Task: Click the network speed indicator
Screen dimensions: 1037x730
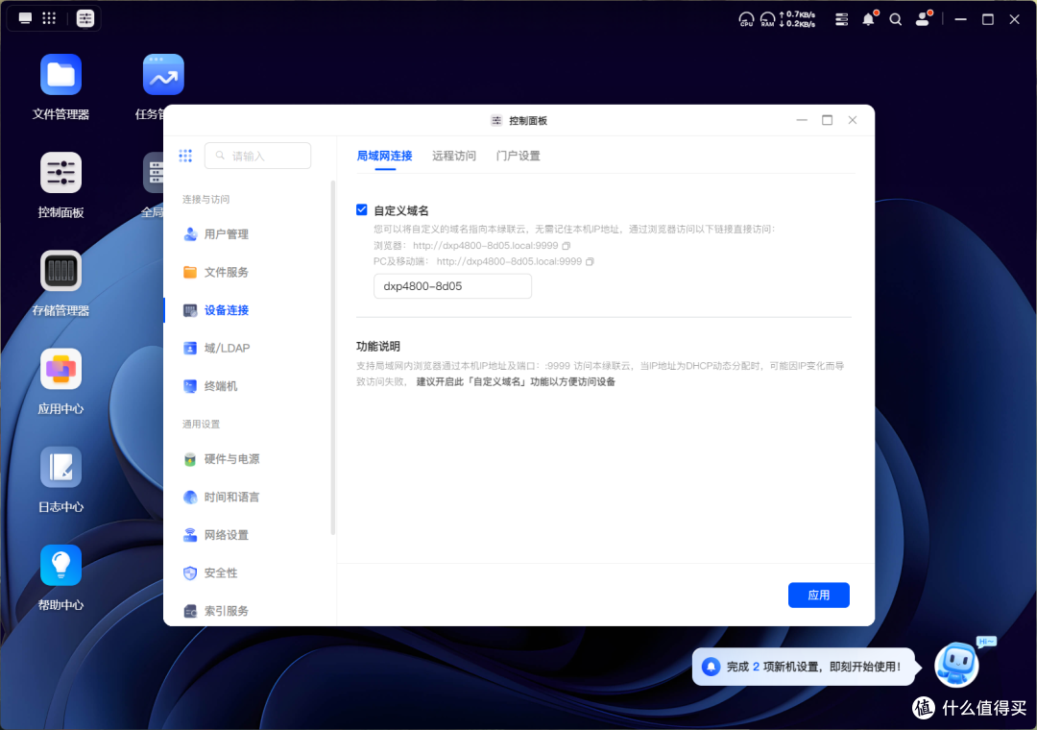Action: coord(797,19)
